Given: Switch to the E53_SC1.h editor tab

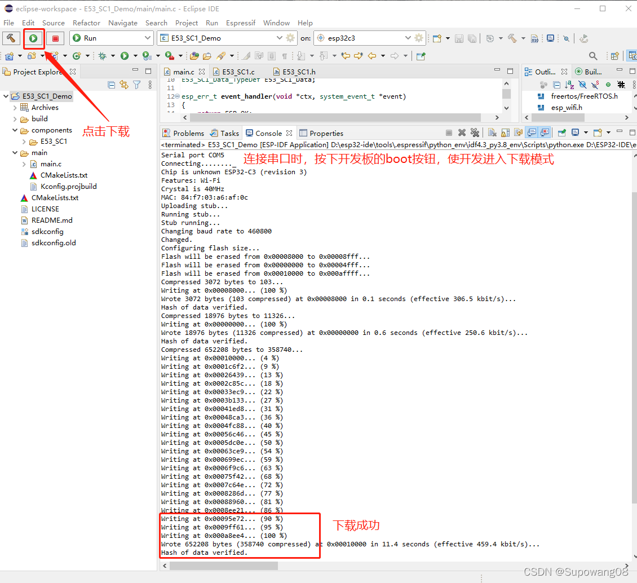Looking at the screenshot, I should click(299, 72).
